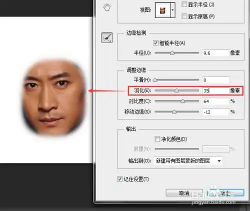
Task: Click the 取消 cancel button
Action: pos(184,193)
